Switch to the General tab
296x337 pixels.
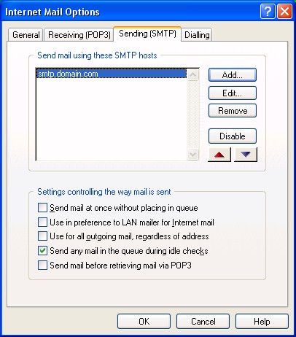tap(26, 35)
